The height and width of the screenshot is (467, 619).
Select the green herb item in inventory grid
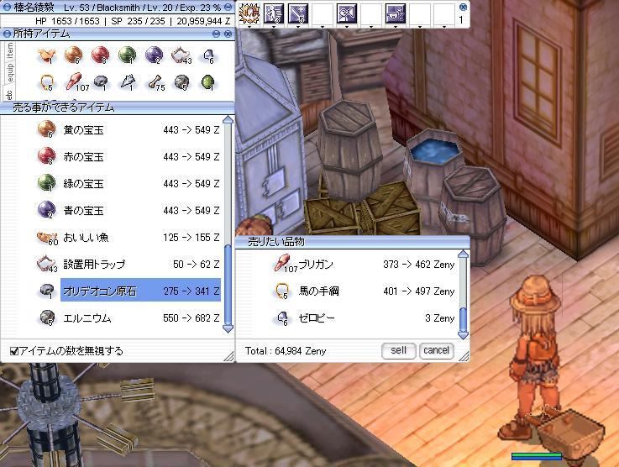207,82
